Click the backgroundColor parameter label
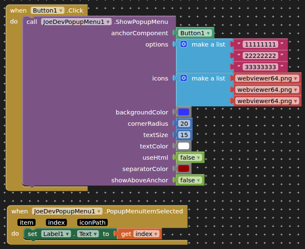305x249 pixels. tap(142, 112)
